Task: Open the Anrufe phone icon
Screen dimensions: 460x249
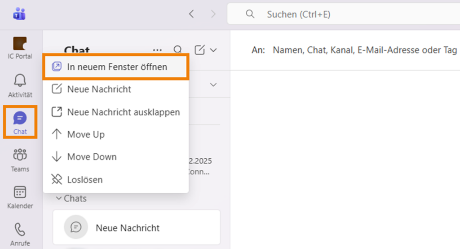Action: tap(20, 230)
